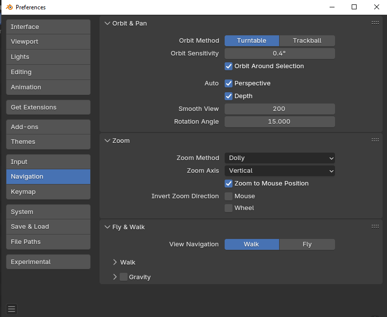
Task: Click the Invert Zoom Direction label
Action: pos(185,196)
